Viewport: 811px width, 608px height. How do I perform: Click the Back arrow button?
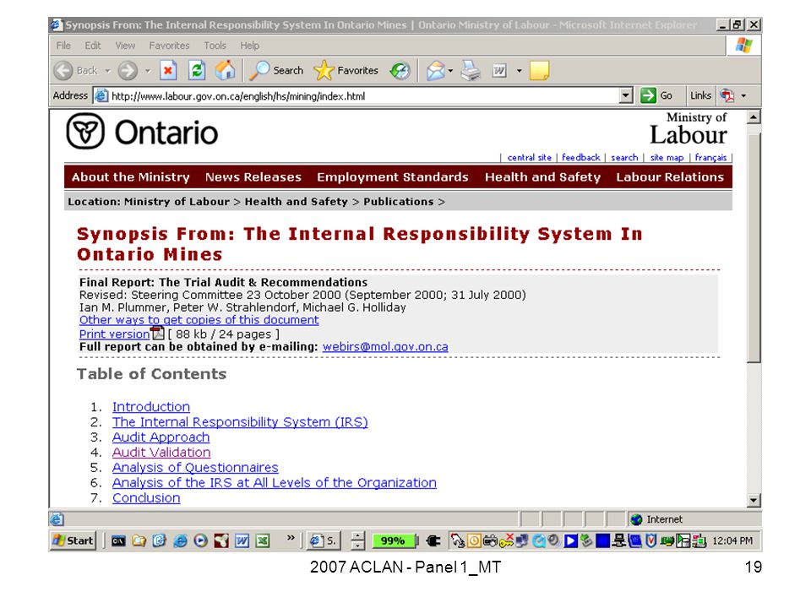click(x=63, y=70)
